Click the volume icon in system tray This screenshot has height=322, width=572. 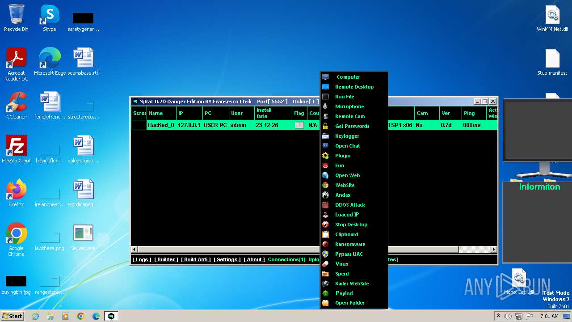point(508,316)
